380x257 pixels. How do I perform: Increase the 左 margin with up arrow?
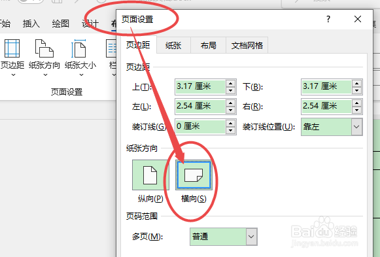pyautogui.click(x=230, y=103)
